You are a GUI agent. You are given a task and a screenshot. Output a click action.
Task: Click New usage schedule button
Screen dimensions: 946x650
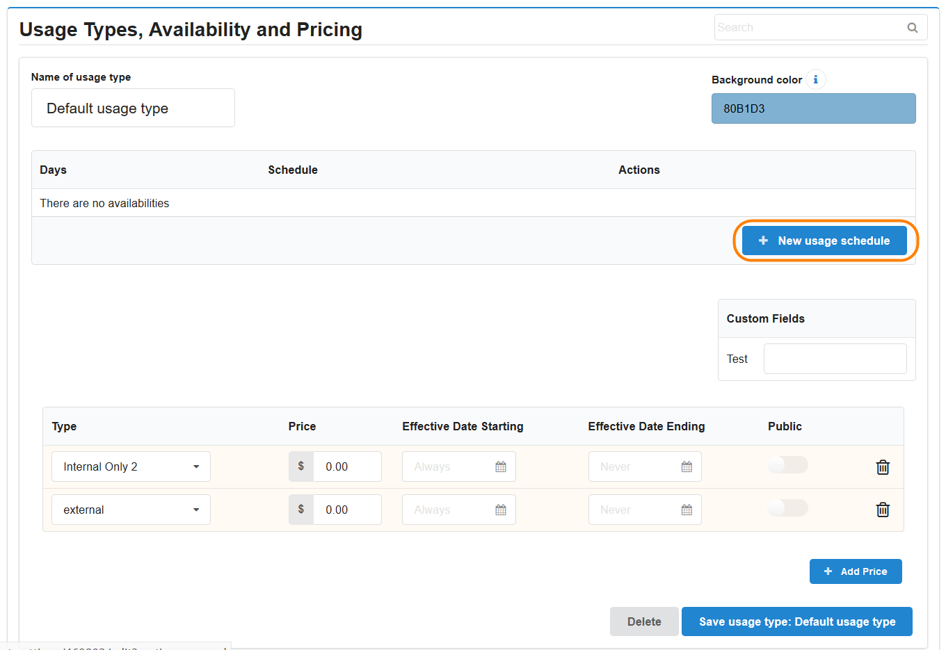click(824, 241)
